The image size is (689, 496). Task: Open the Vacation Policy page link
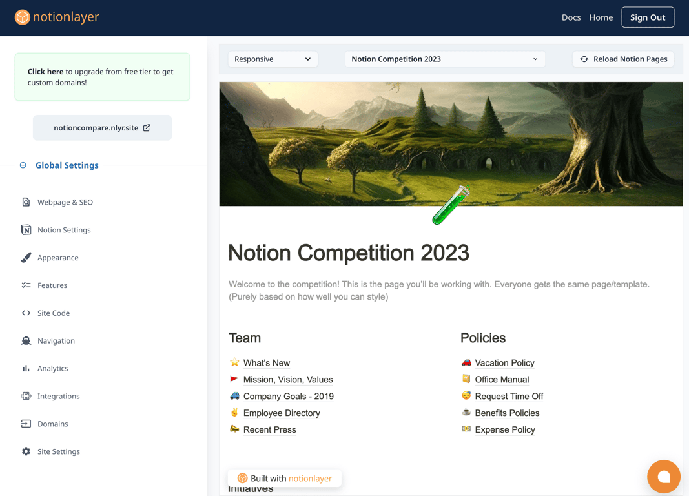[505, 362]
